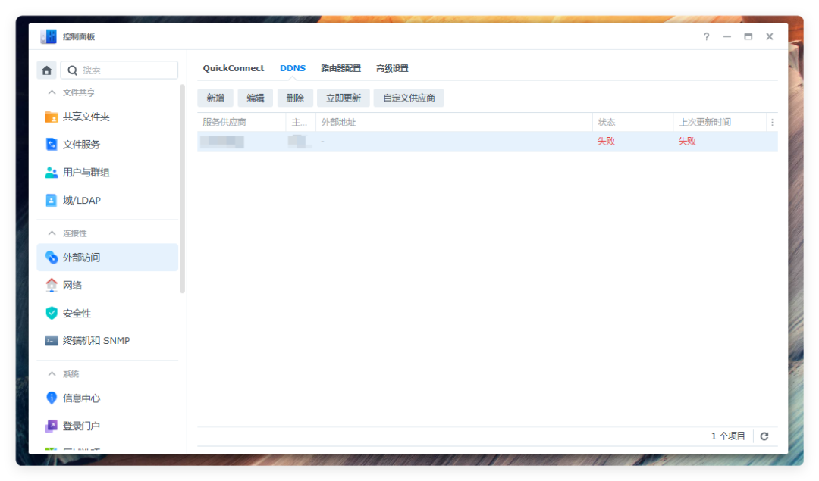Sort by 状态 column header

point(632,123)
